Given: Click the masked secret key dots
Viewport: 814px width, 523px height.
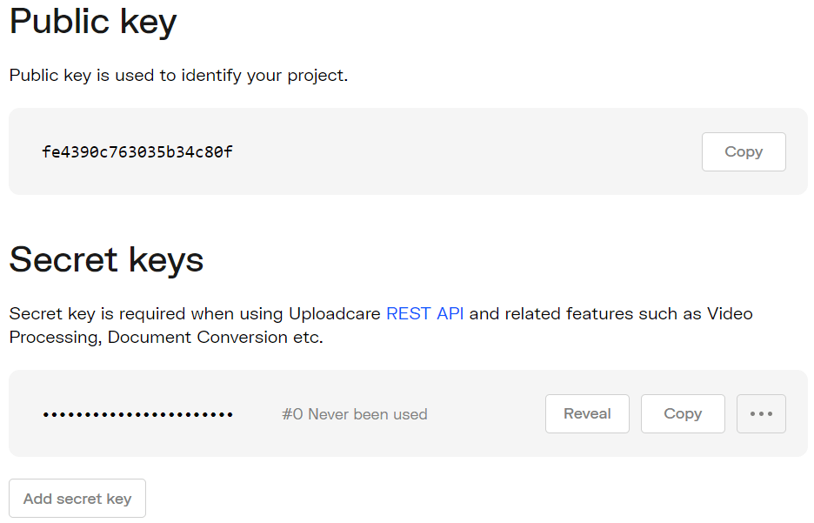Looking at the screenshot, I should [x=139, y=413].
